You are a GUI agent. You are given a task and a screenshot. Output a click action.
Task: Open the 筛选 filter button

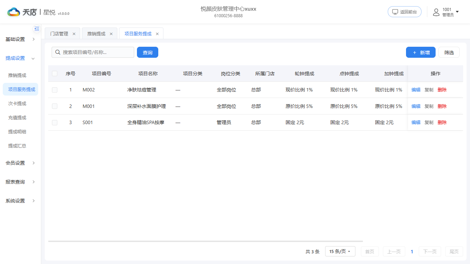(449, 52)
